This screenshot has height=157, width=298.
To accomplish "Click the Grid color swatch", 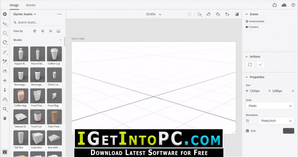I will (x=288, y=131).
